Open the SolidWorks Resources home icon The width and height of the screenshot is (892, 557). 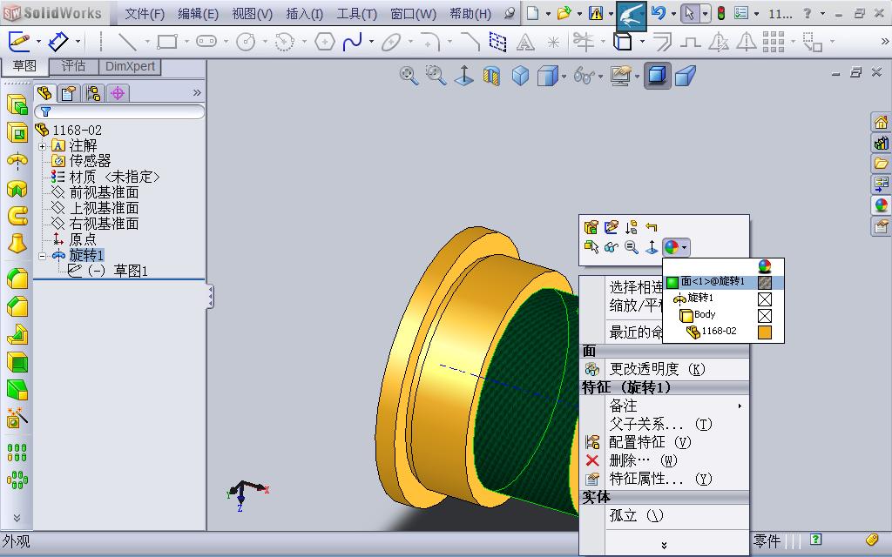tap(881, 122)
